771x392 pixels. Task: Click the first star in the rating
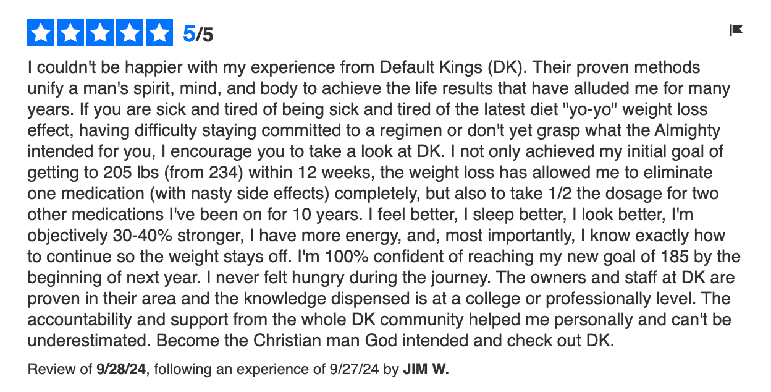pyautogui.click(x=41, y=33)
